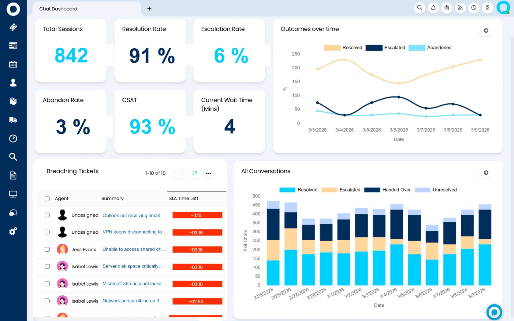514x321 pixels.
Task: Add a new tab with plus button
Action: (x=149, y=9)
